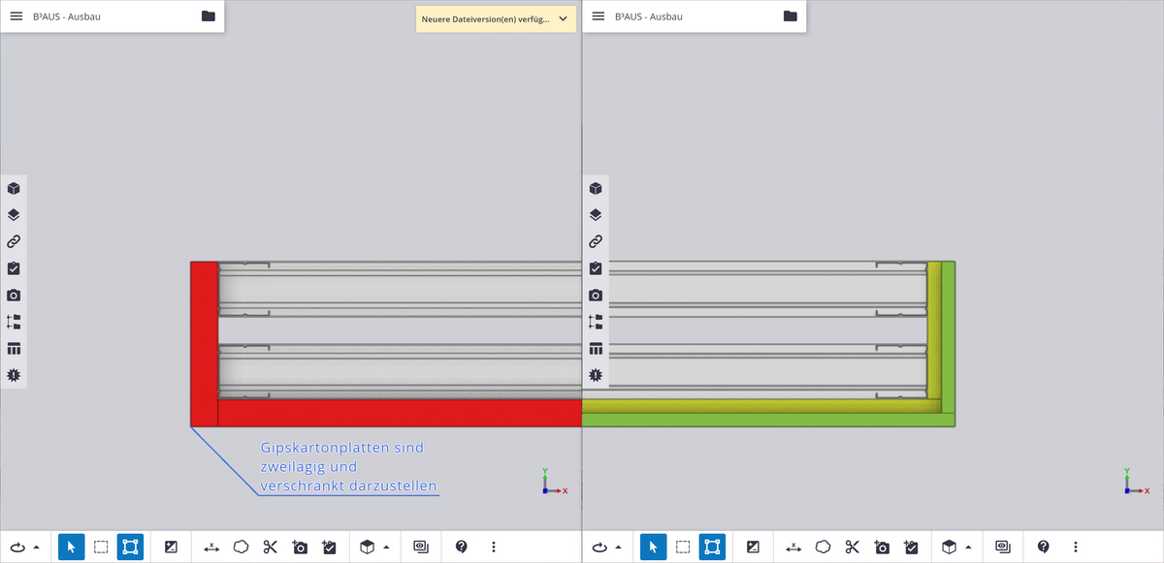Toggle the visibility eye overlay, right toolbar
The width and height of the screenshot is (1164, 563).
click(1003, 547)
